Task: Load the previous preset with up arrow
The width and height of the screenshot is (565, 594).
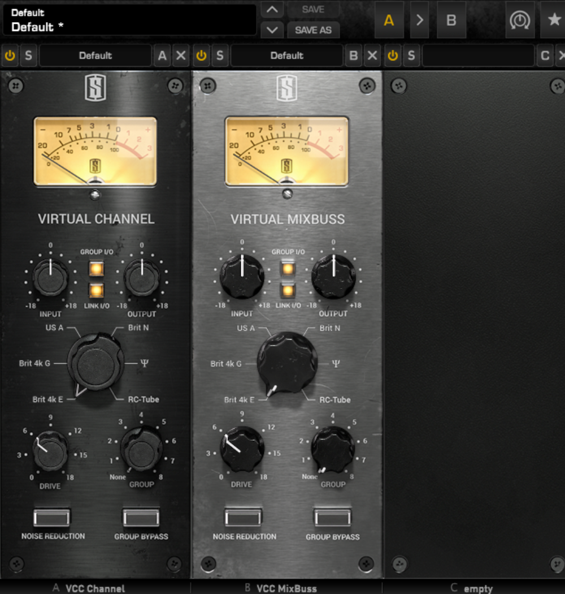Action: 272,10
